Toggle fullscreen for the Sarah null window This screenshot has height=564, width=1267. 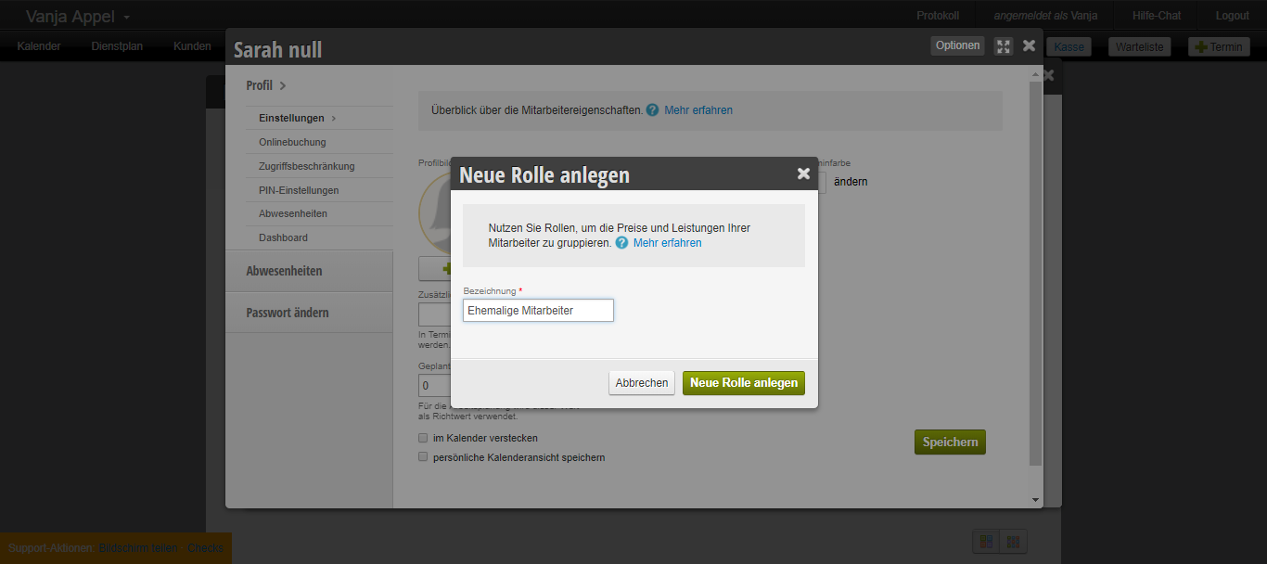(x=1003, y=45)
